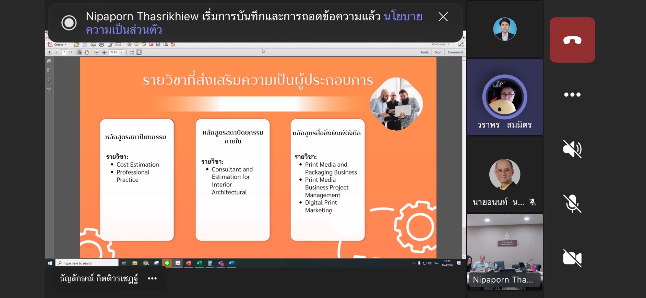The width and height of the screenshot is (646, 298).
Task: Click the Print icon
Action: click(x=101, y=45)
